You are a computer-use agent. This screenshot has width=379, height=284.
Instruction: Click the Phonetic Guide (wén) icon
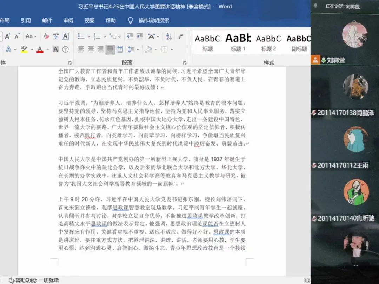[x=56, y=36]
